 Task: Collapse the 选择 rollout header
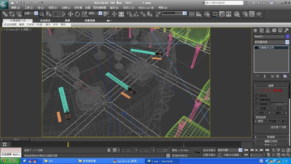271,86
